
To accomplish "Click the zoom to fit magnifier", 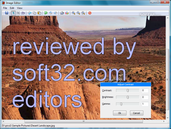I will (x=83, y=13).
